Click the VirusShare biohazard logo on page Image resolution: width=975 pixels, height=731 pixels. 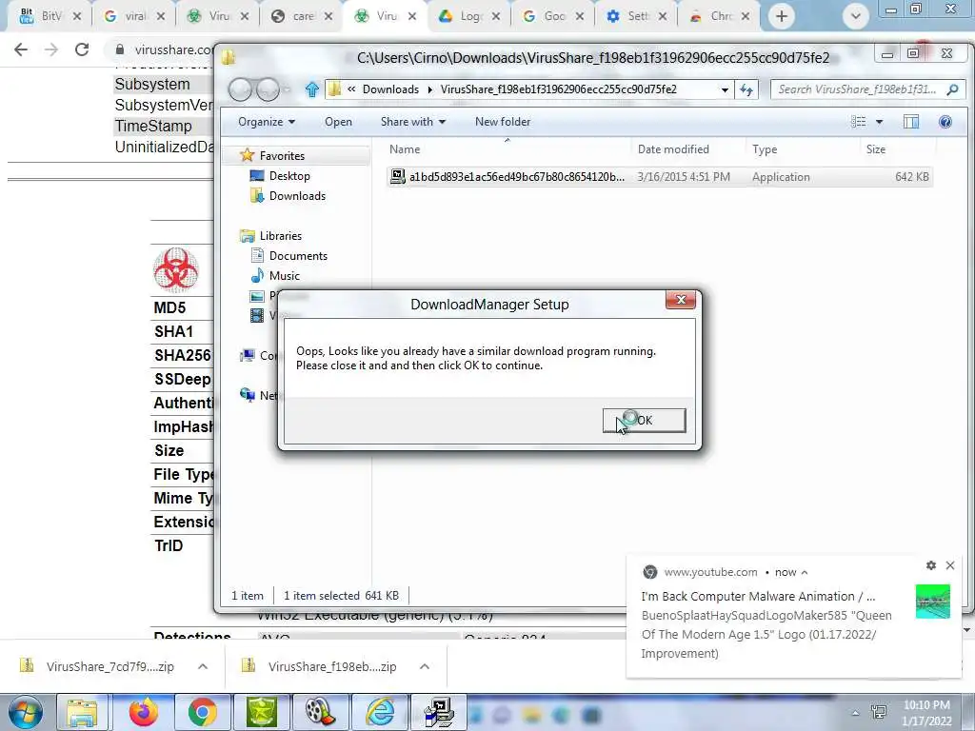[x=176, y=269]
